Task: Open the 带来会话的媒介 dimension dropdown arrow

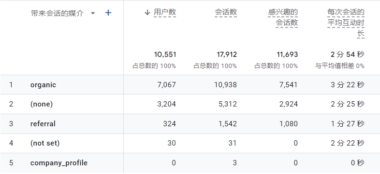Action: (93, 13)
